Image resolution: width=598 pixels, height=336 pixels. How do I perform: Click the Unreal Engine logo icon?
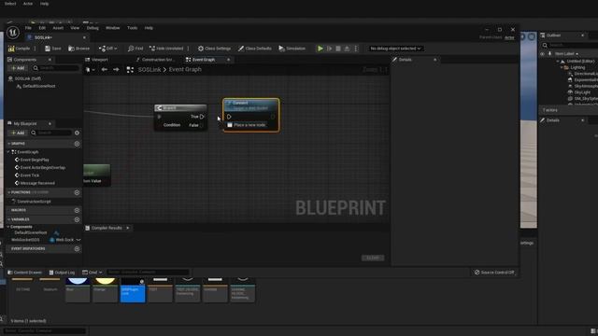12,33
